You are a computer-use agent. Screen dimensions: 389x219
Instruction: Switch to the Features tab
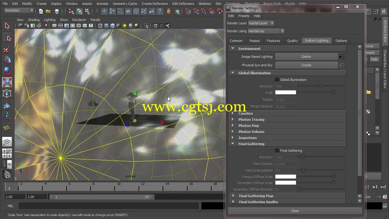[x=273, y=41]
